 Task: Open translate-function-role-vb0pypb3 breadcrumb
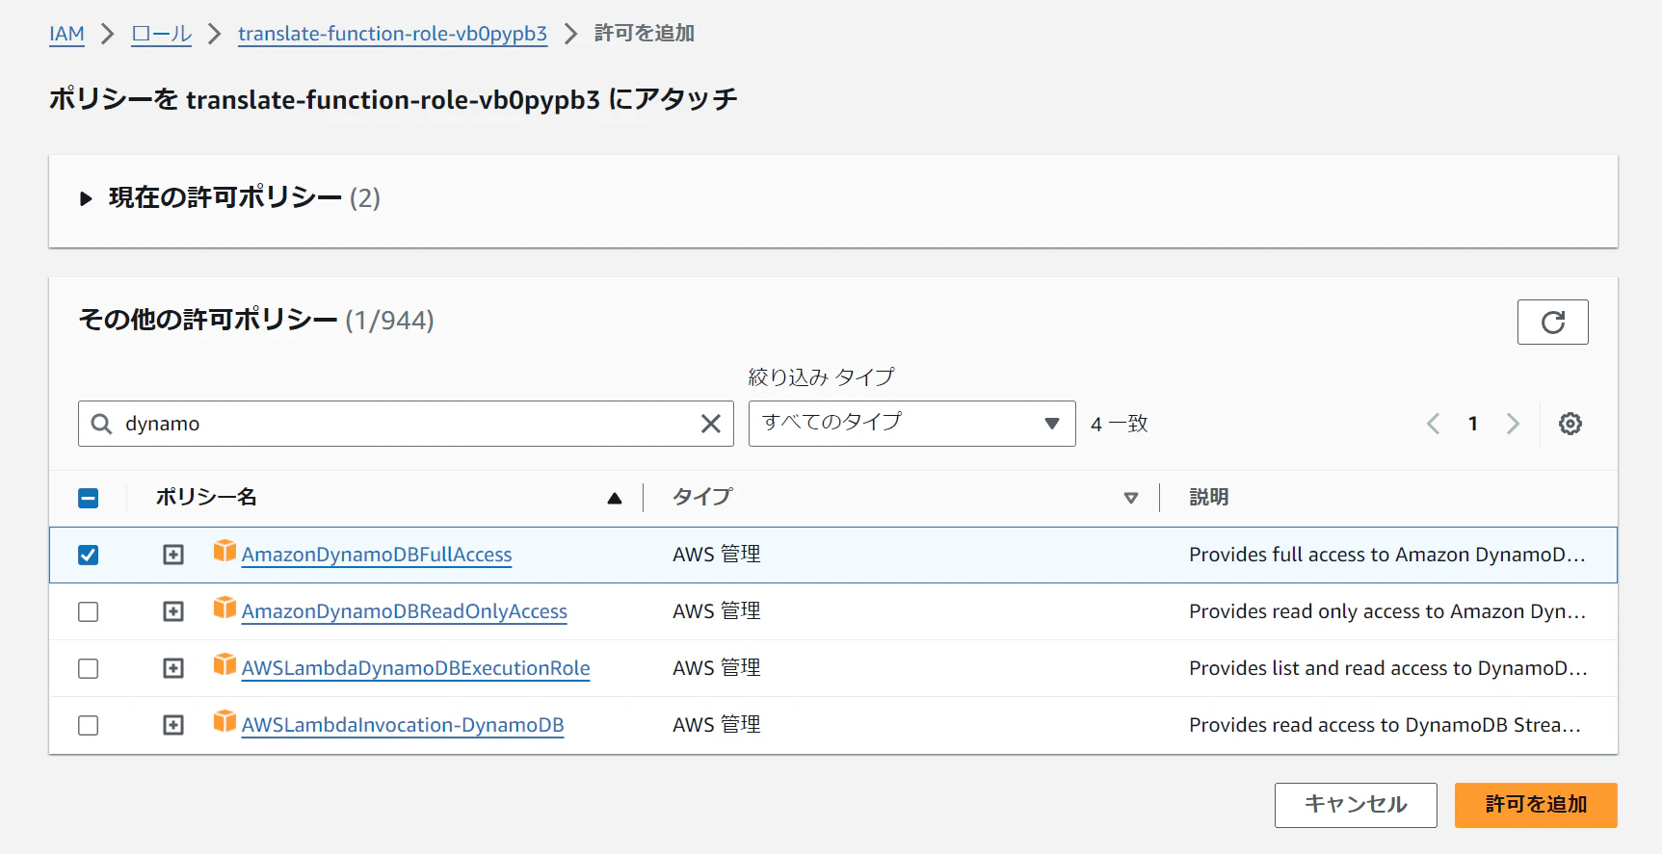392,34
